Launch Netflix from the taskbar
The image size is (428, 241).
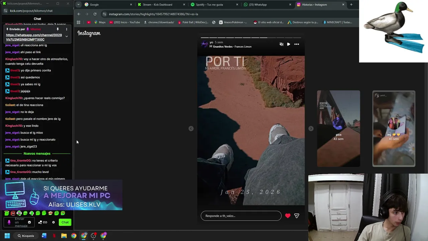[54, 236]
